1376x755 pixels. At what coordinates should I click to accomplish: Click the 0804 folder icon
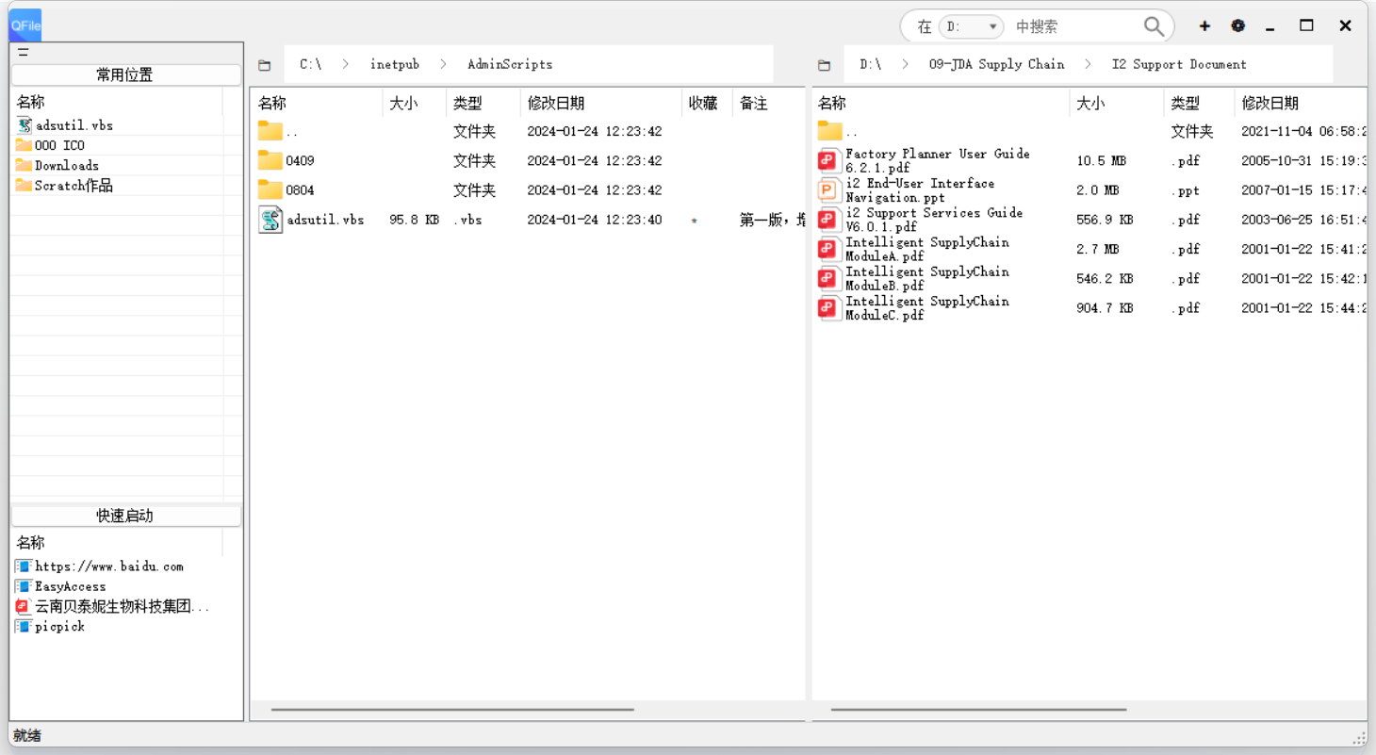click(270, 189)
